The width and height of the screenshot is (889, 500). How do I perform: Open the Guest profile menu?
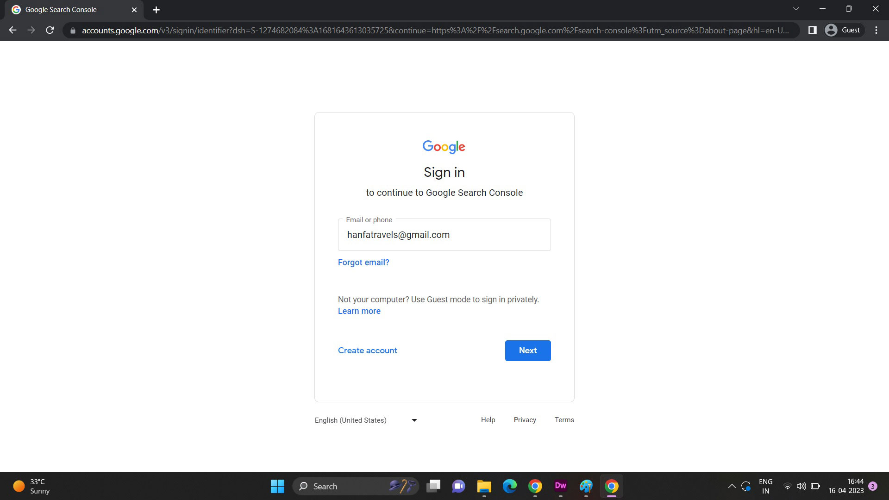(x=844, y=30)
